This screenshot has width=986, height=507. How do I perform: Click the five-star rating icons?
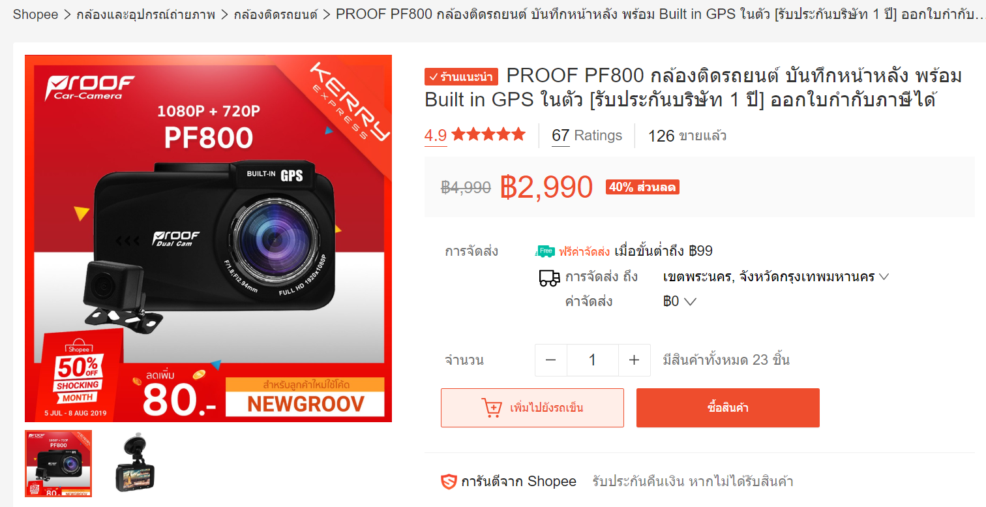[x=488, y=135]
